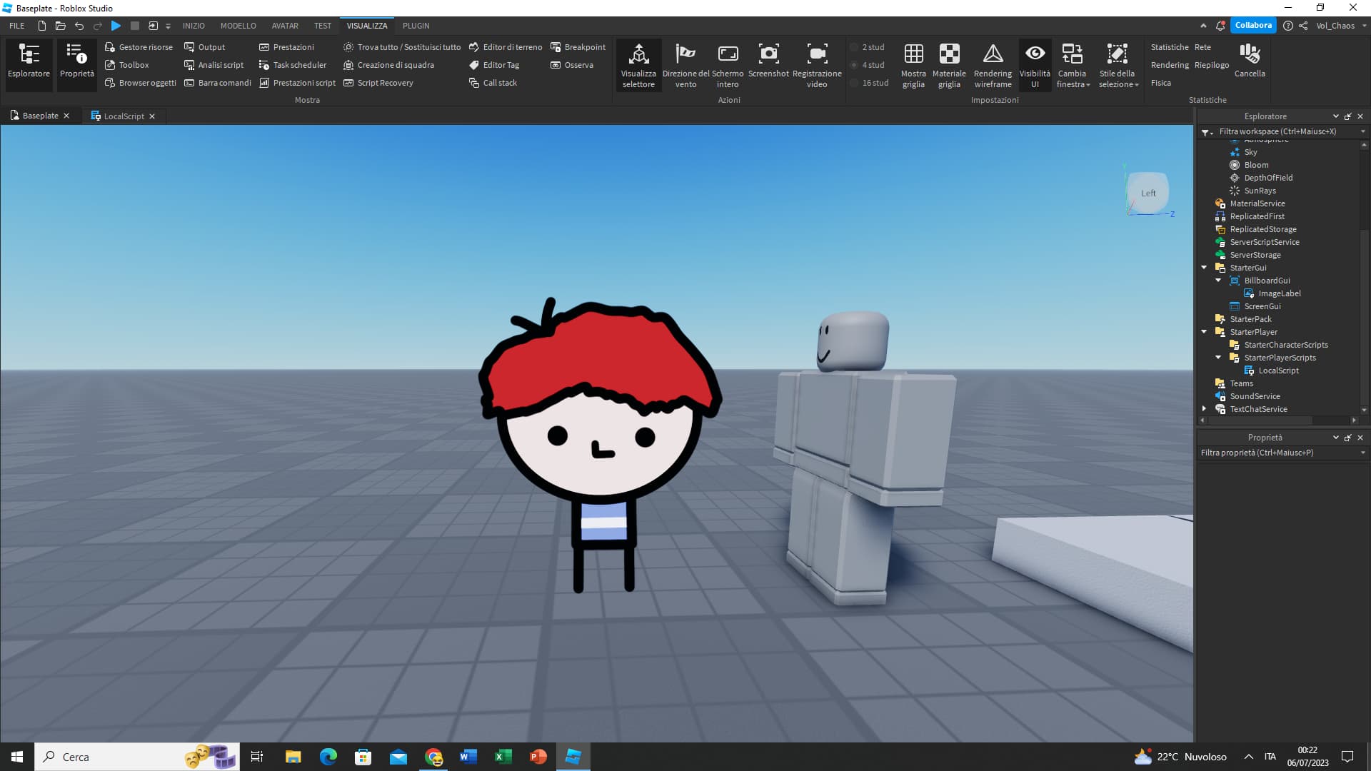
Task: Expand the TextChatService tree item
Action: pyautogui.click(x=1205, y=408)
